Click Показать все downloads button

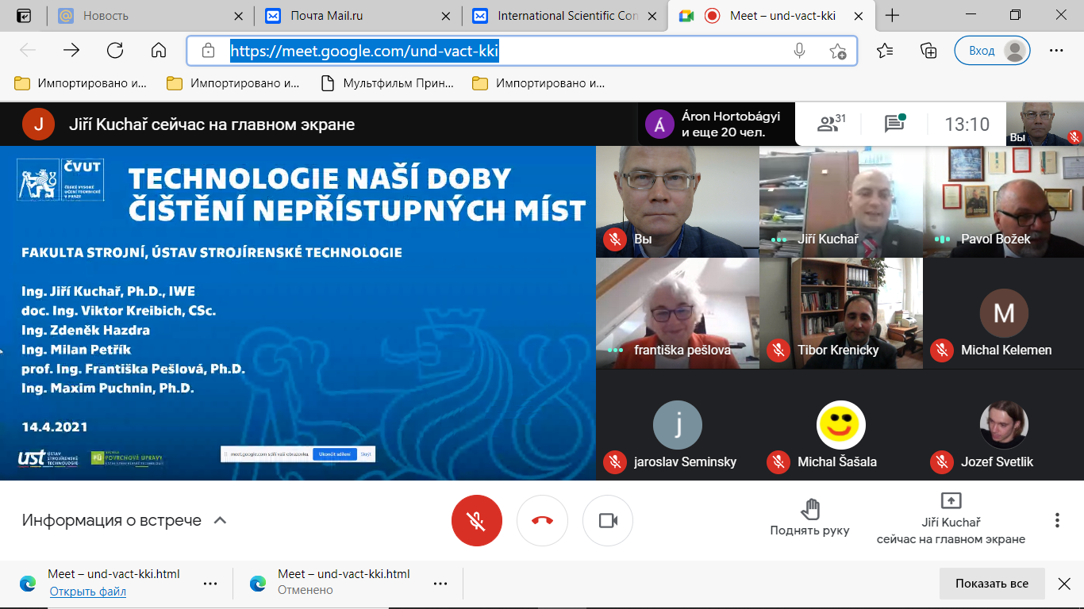coord(992,584)
